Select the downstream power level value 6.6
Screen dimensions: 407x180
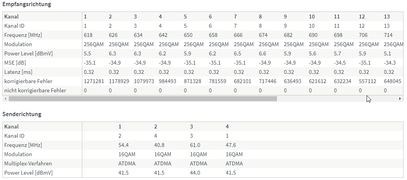click(262, 53)
